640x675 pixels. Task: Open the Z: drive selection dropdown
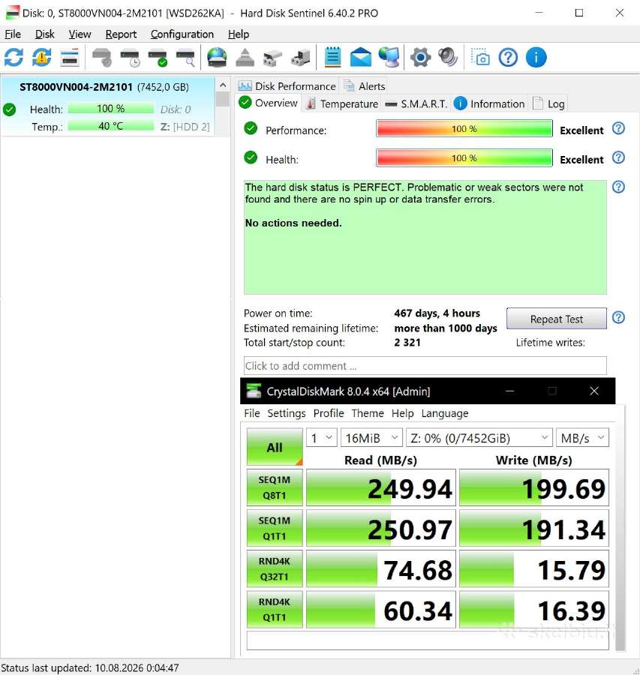pyautogui.click(x=479, y=438)
